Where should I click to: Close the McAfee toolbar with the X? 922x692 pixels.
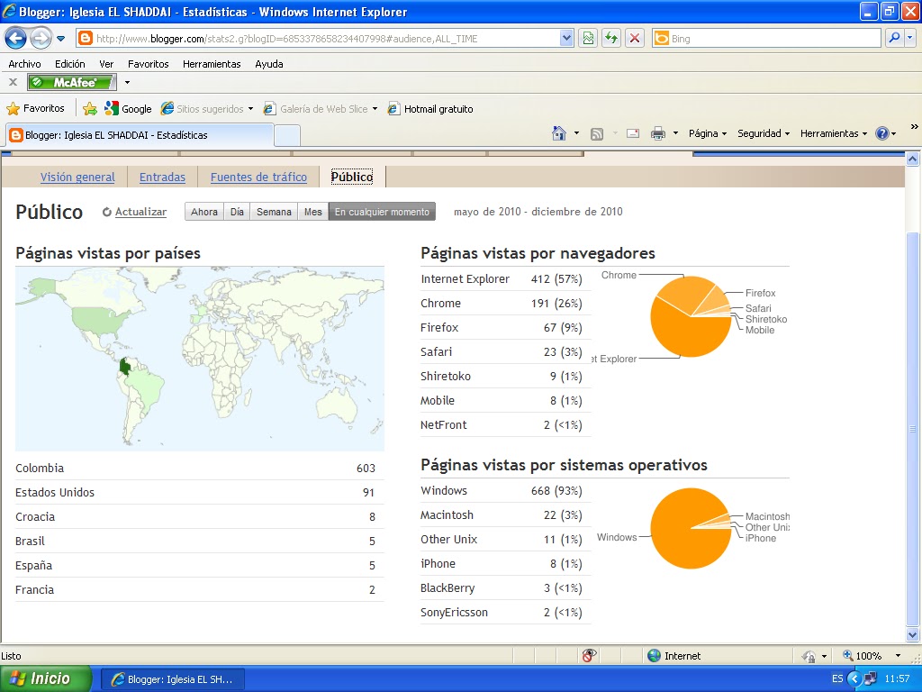pos(13,82)
